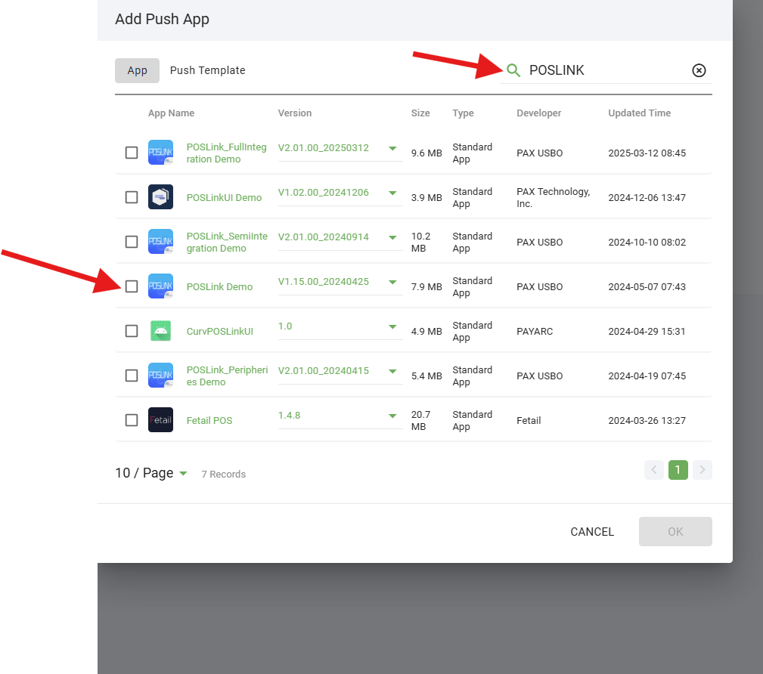763x674 pixels.
Task: Check the POSLinkUI Demo checkbox
Action: click(x=132, y=197)
